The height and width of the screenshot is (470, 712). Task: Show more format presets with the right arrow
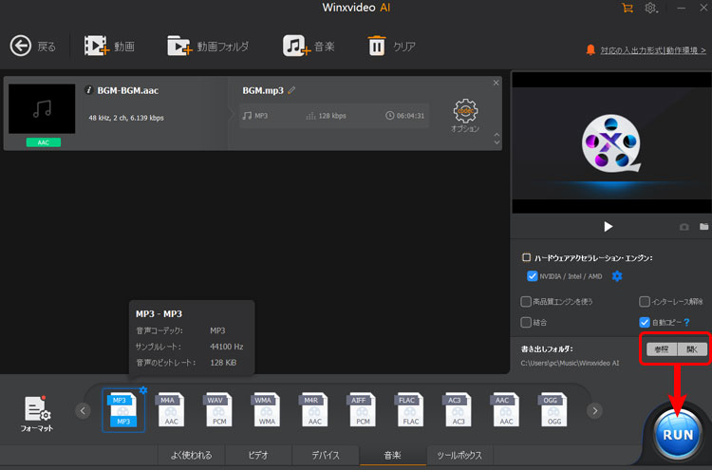tap(595, 411)
